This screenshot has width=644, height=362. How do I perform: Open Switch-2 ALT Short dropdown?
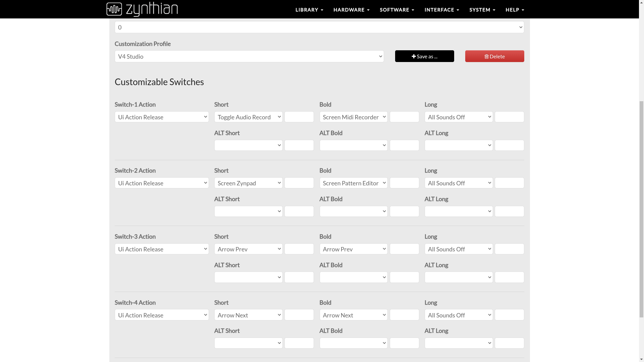coord(249,212)
